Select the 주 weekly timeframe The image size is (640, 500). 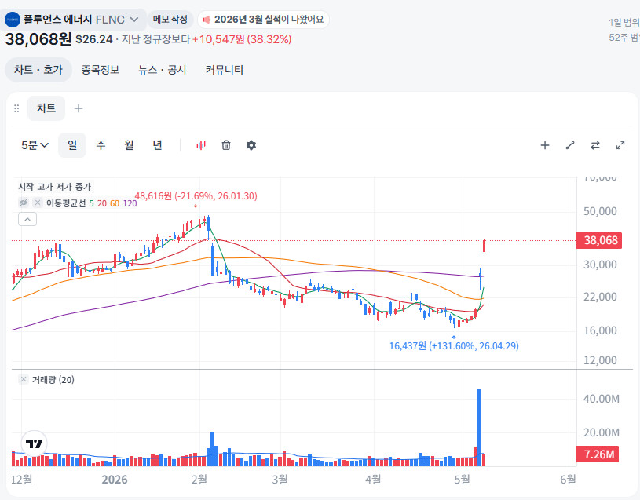tap(101, 145)
